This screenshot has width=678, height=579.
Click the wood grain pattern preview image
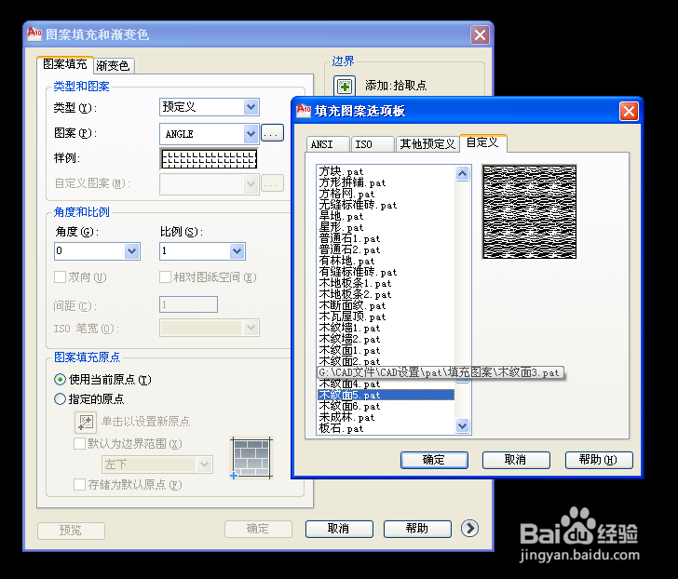pos(530,211)
